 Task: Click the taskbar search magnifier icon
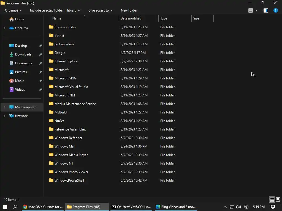click(15, 207)
